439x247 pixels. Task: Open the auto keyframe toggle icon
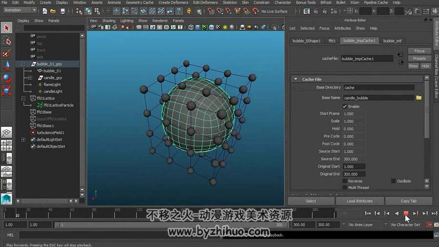pyautogui.click(x=429, y=225)
